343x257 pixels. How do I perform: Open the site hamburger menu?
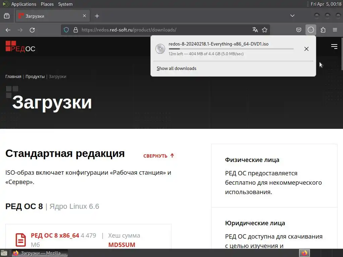click(x=334, y=46)
